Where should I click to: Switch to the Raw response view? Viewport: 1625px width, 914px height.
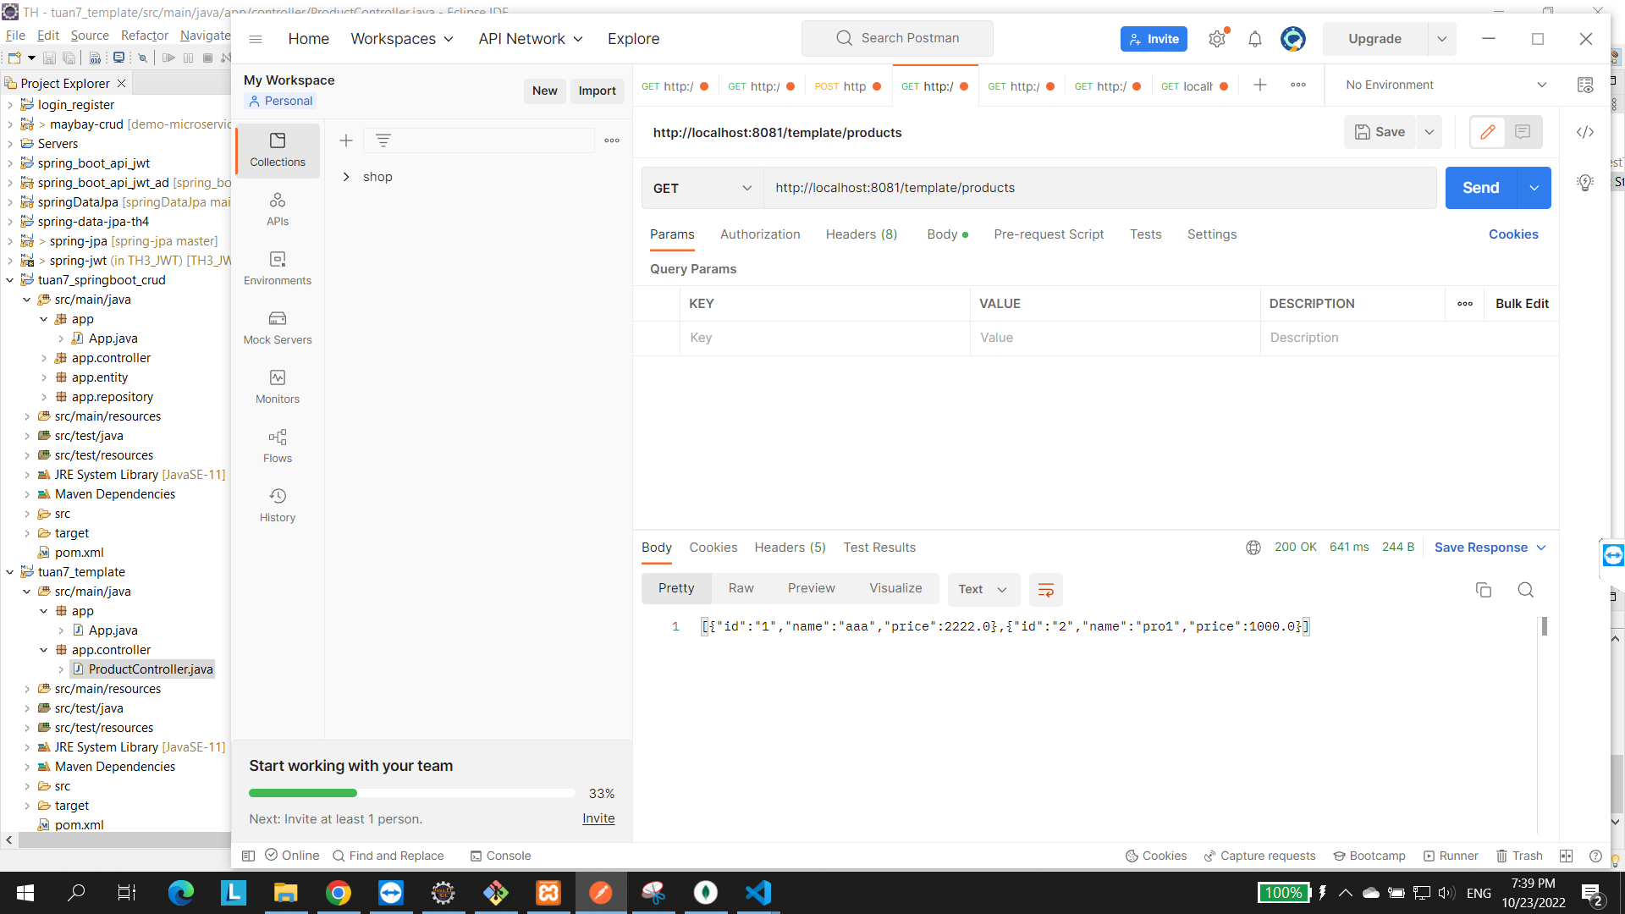tap(741, 588)
